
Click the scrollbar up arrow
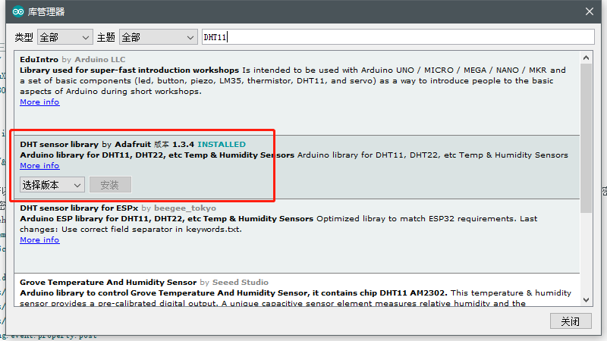[x=586, y=58]
